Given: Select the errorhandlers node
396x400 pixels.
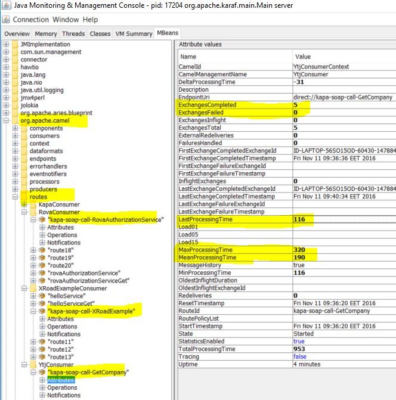Looking at the screenshot, I should click(x=48, y=166).
